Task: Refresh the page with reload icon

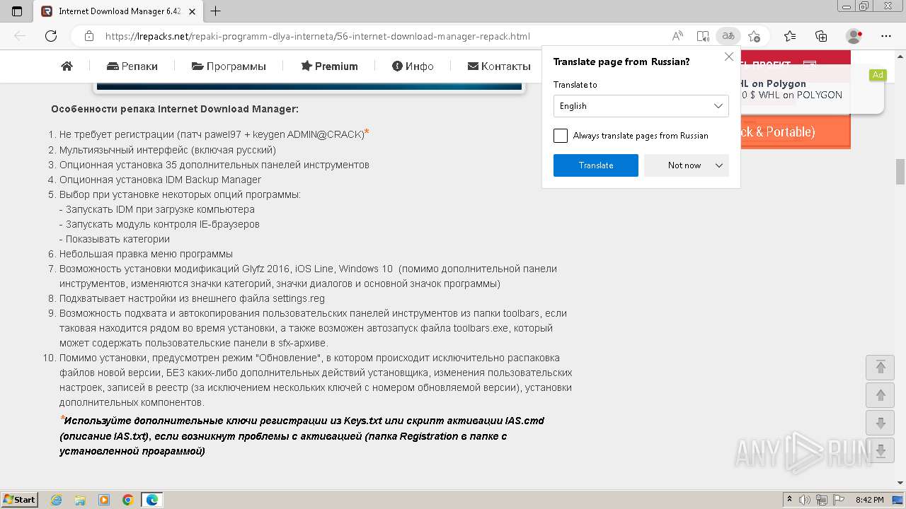Action: pos(51,36)
